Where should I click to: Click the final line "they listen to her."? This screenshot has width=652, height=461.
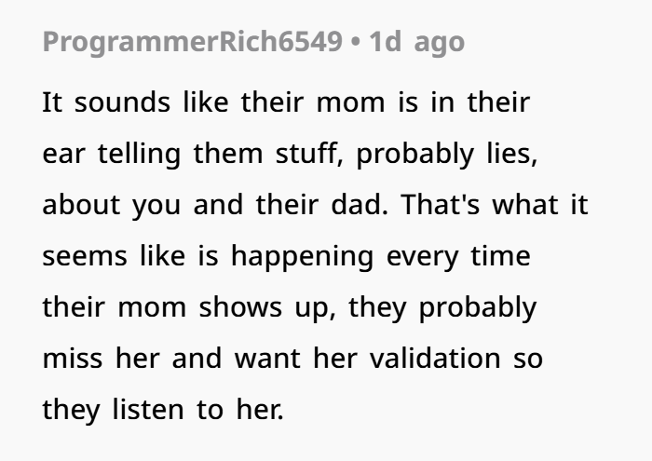point(161,410)
